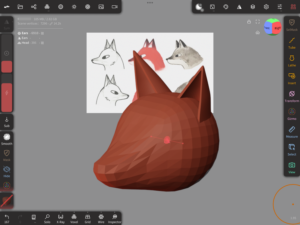Open the Painting palette menu
300x225 pixels.
pos(226,7)
